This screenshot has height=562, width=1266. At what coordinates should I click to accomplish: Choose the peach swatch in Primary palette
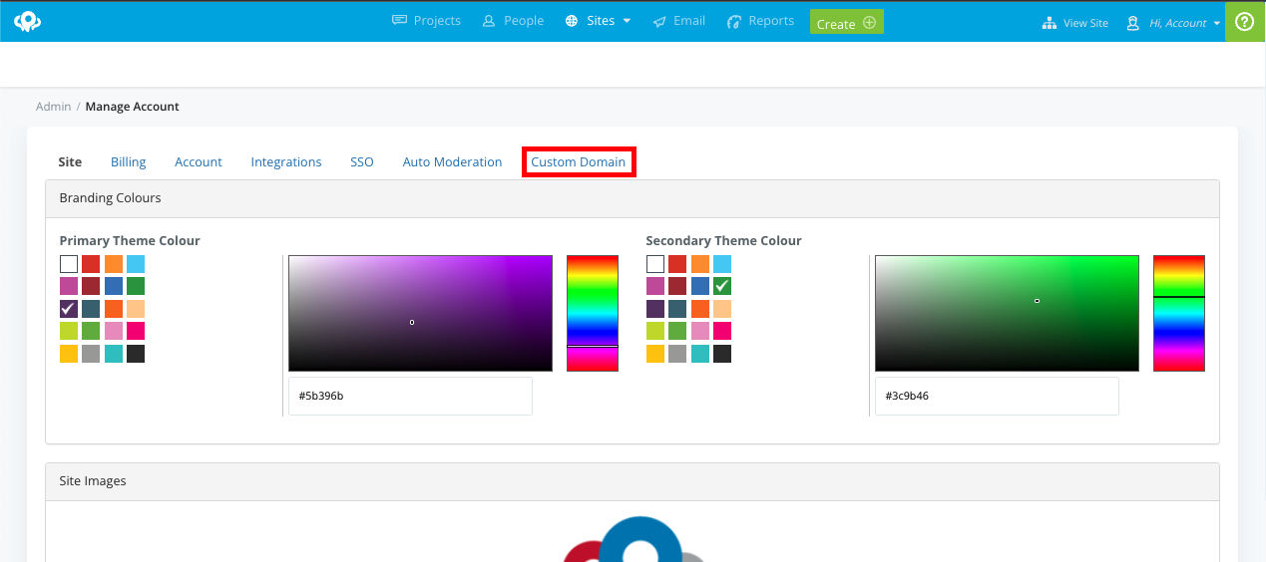point(136,309)
